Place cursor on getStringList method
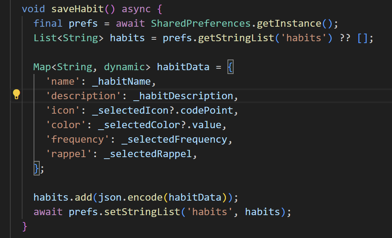This screenshot has height=238, width=392. [236, 38]
